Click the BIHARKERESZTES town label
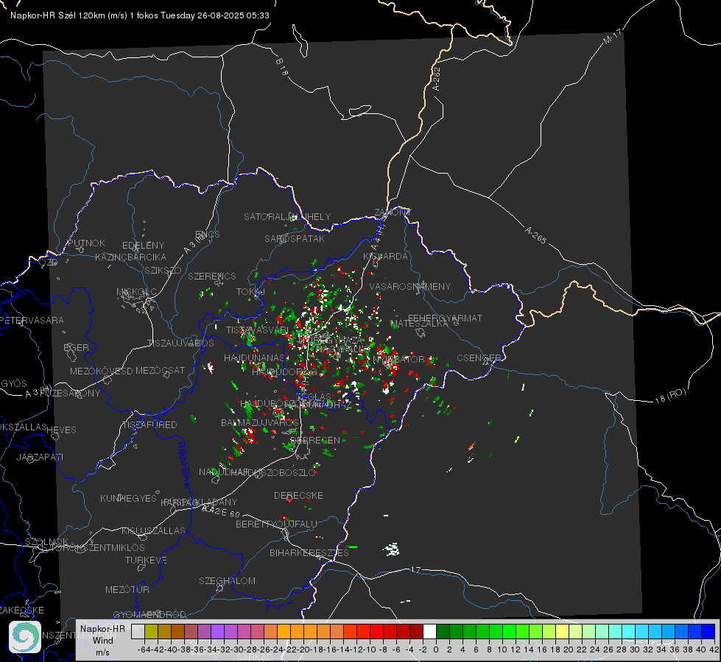Viewport: 721px width, 662px height. click(x=309, y=552)
